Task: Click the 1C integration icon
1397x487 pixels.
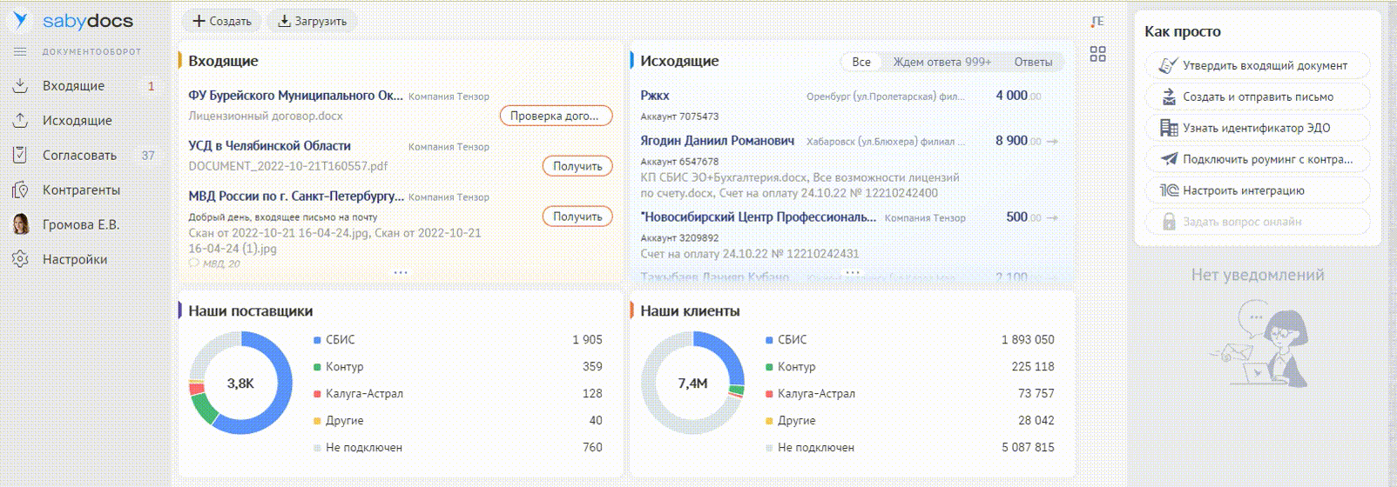Action: (x=1169, y=190)
